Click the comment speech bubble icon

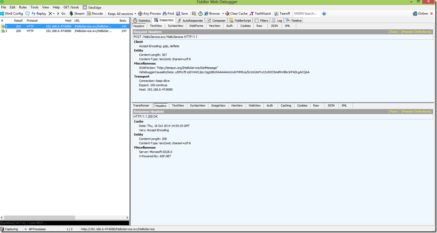[28, 13]
